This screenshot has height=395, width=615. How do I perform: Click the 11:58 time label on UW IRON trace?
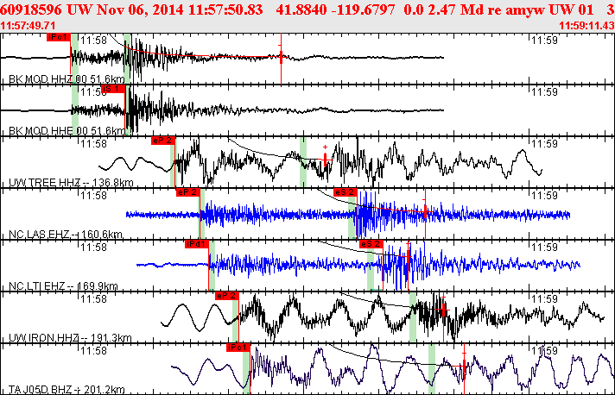point(94,298)
